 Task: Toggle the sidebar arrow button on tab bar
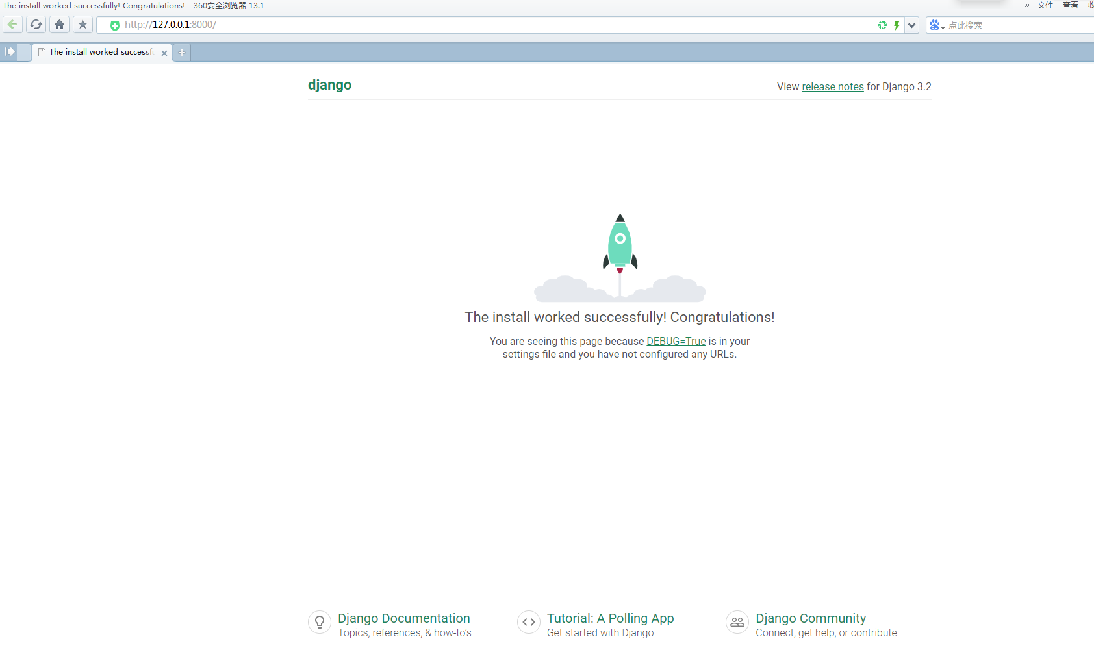click(10, 52)
